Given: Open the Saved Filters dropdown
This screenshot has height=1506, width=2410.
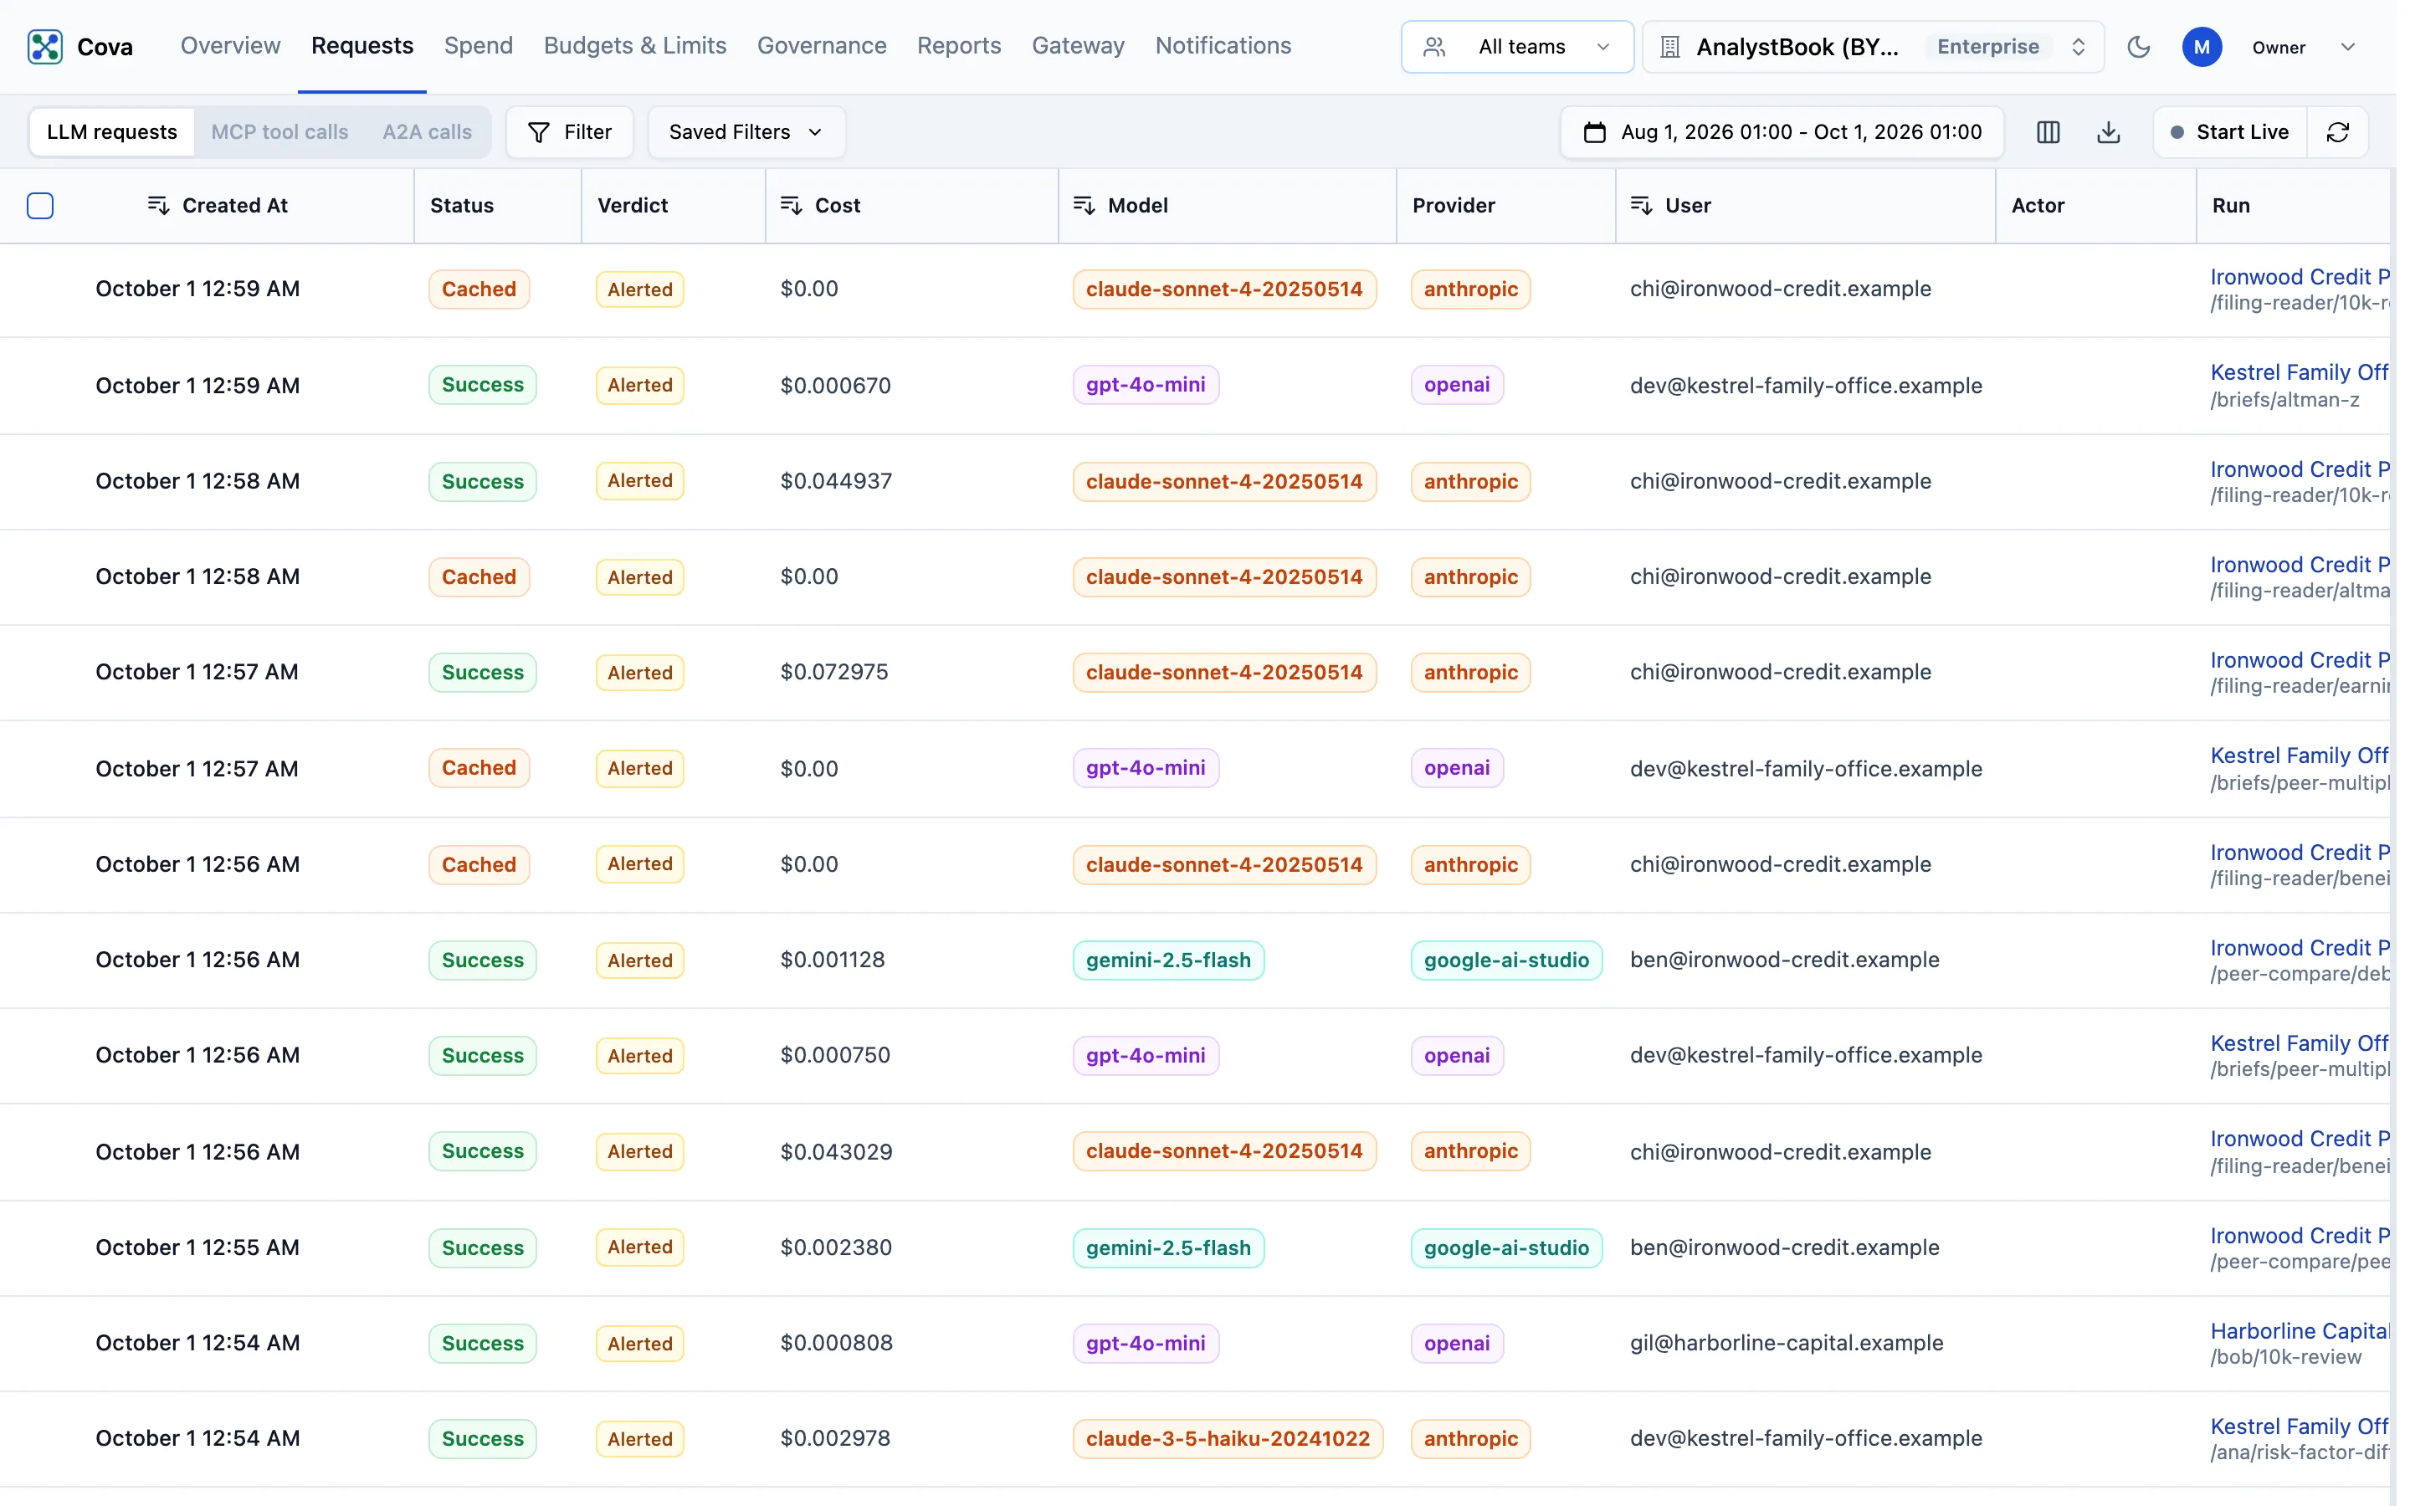Looking at the screenshot, I should [746, 132].
